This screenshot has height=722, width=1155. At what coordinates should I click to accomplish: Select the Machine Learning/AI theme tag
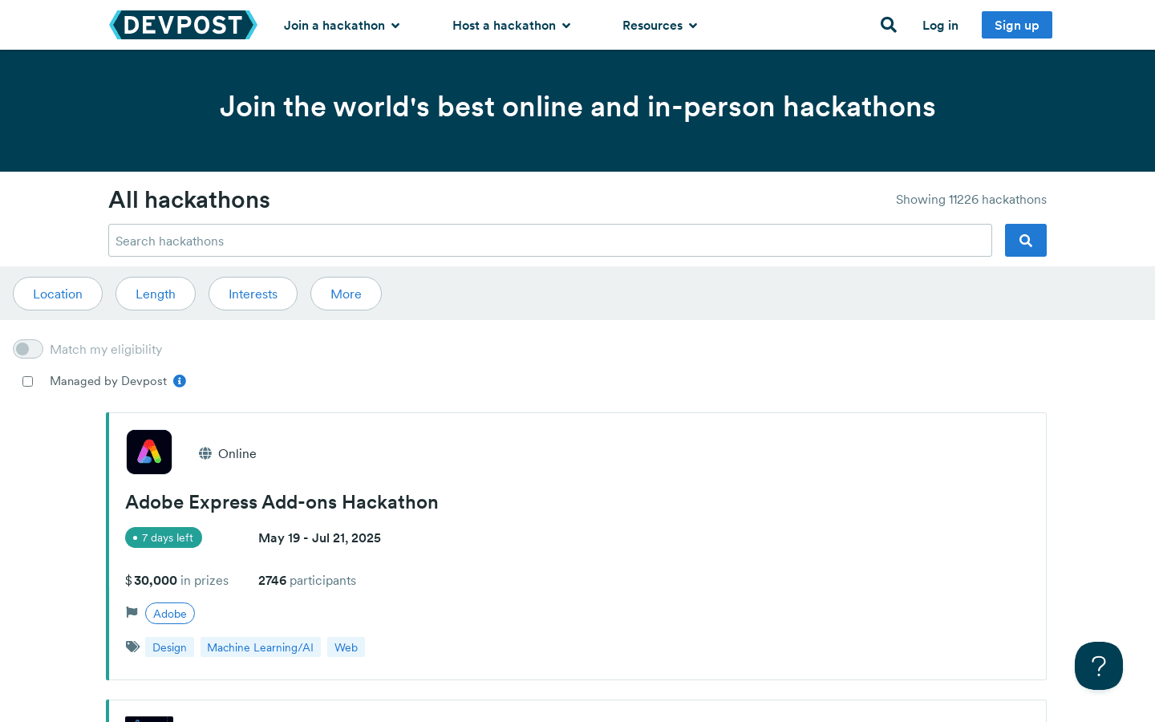click(x=261, y=647)
